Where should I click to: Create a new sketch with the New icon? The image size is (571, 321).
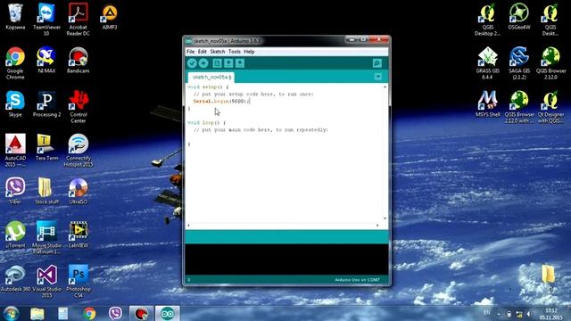[x=217, y=63]
